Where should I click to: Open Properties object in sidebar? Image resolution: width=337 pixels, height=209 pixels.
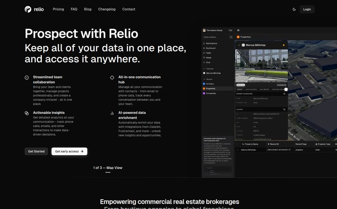[x=218, y=88]
